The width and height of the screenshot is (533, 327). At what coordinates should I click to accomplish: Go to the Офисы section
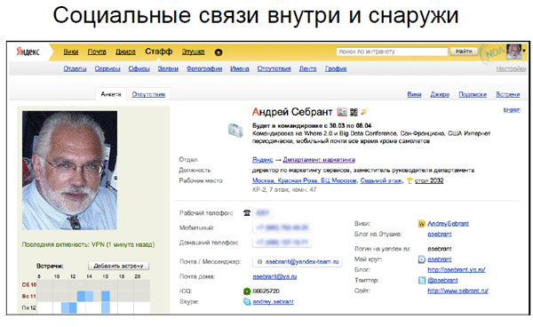click(x=139, y=68)
